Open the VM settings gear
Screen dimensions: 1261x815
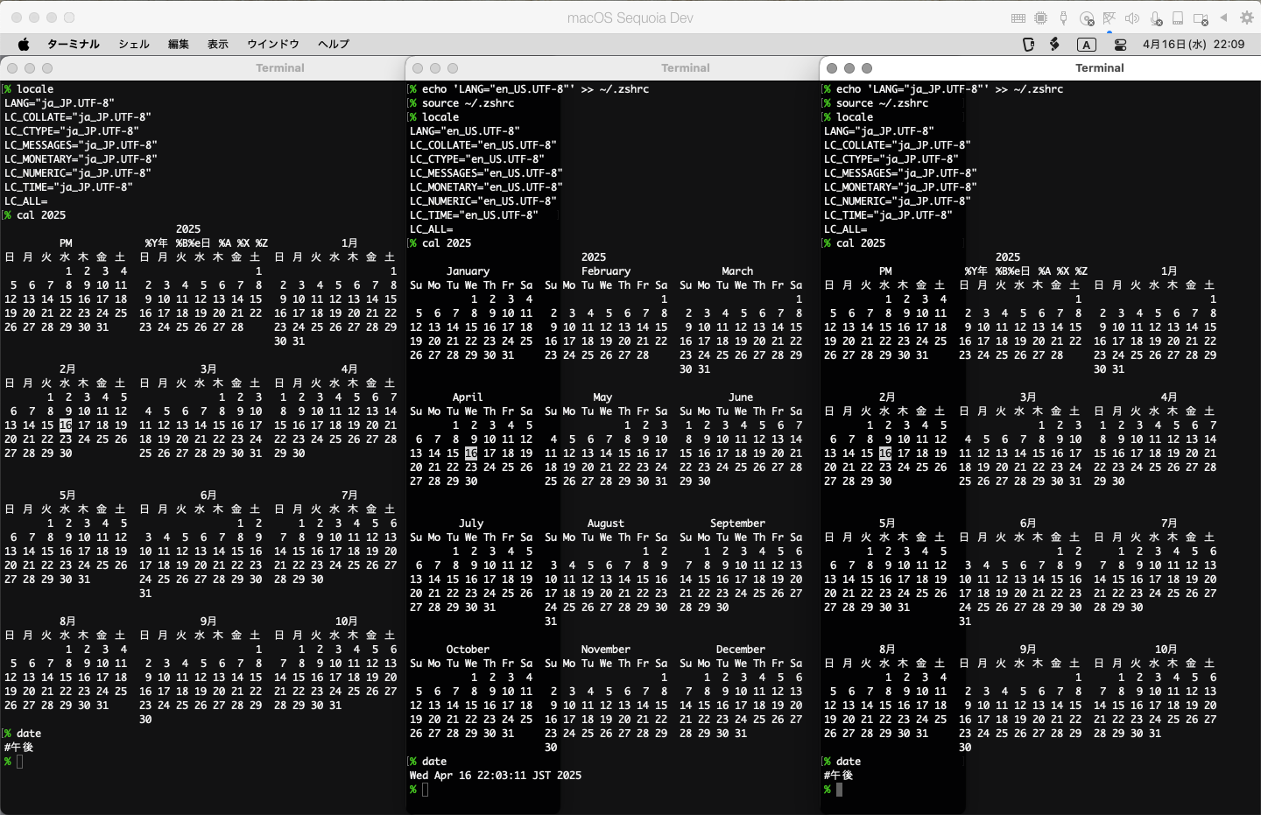(x=1247, y=18)
